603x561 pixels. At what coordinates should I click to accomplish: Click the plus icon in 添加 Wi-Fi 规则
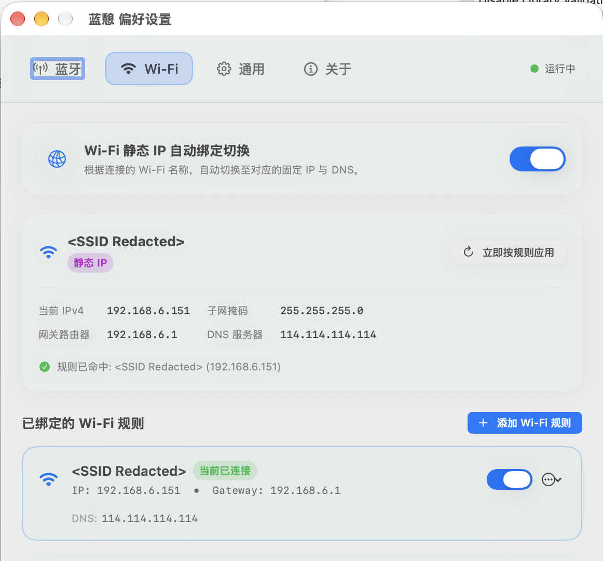coord(483,423)
